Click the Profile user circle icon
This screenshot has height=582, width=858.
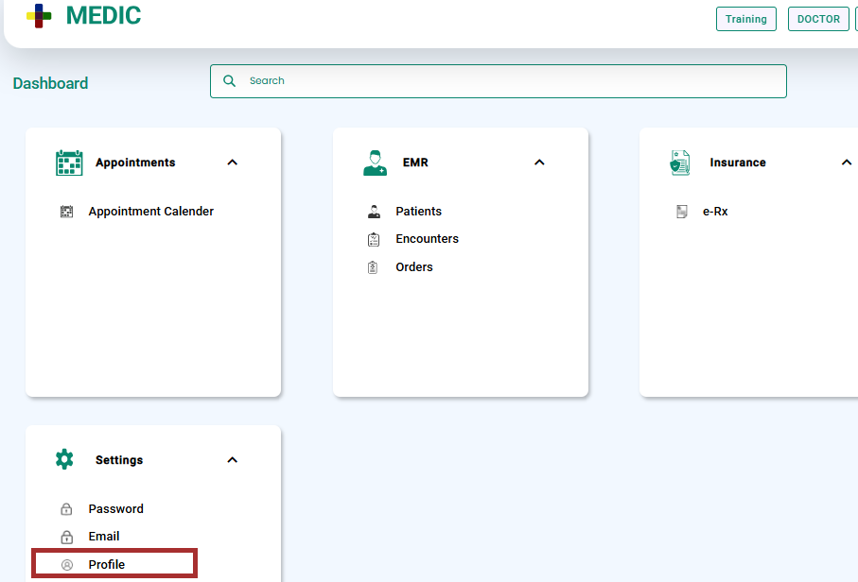(x=67, y=564)
